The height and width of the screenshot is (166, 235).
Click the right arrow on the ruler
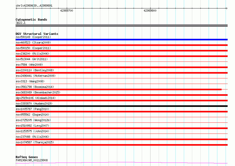tap(227, 8)
